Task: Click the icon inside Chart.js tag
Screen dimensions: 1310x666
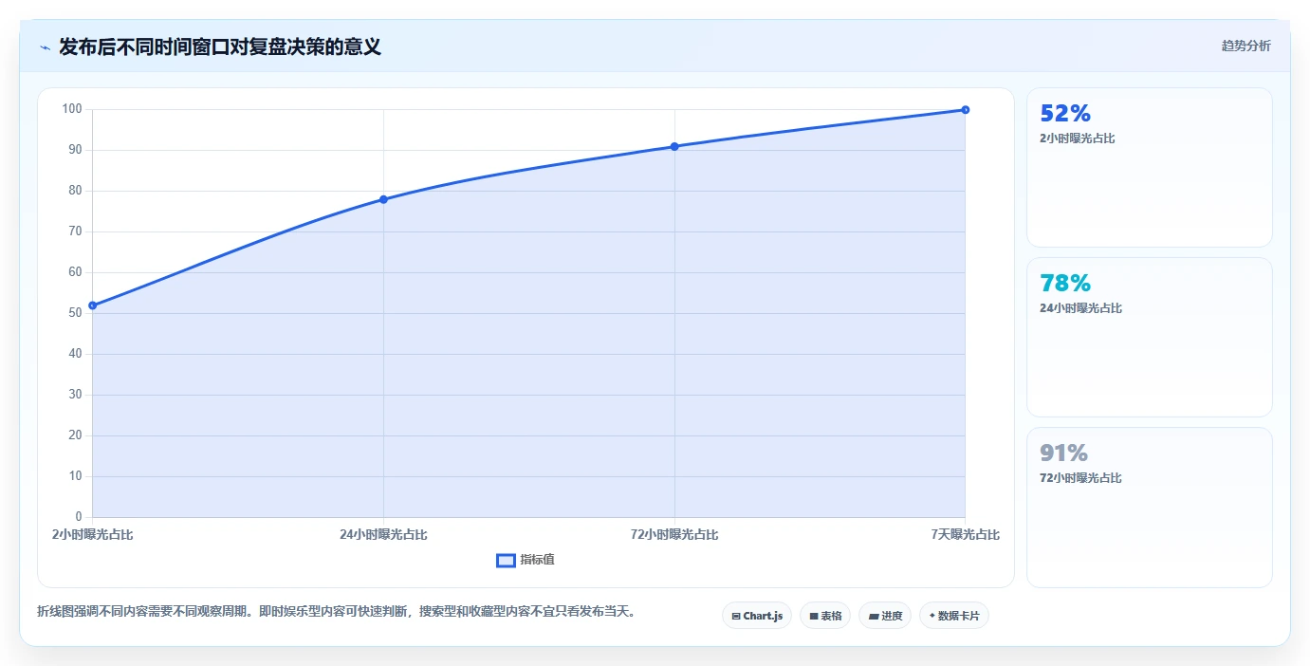Action: (x=736, y=617)
